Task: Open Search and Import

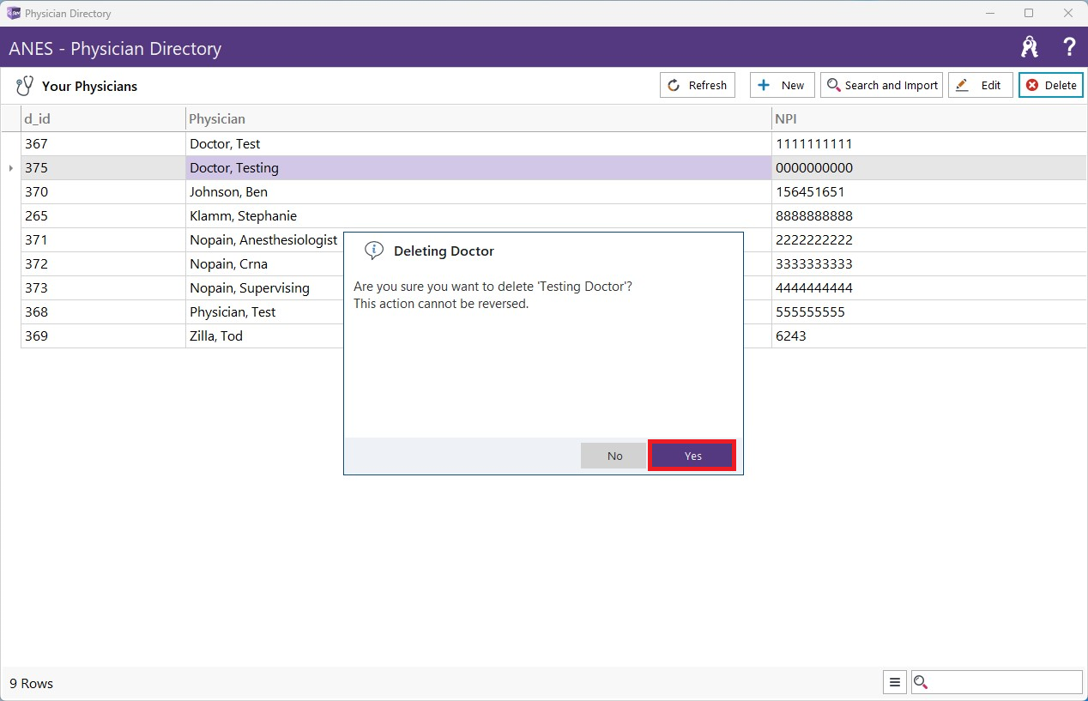Action: coord(881,85)
